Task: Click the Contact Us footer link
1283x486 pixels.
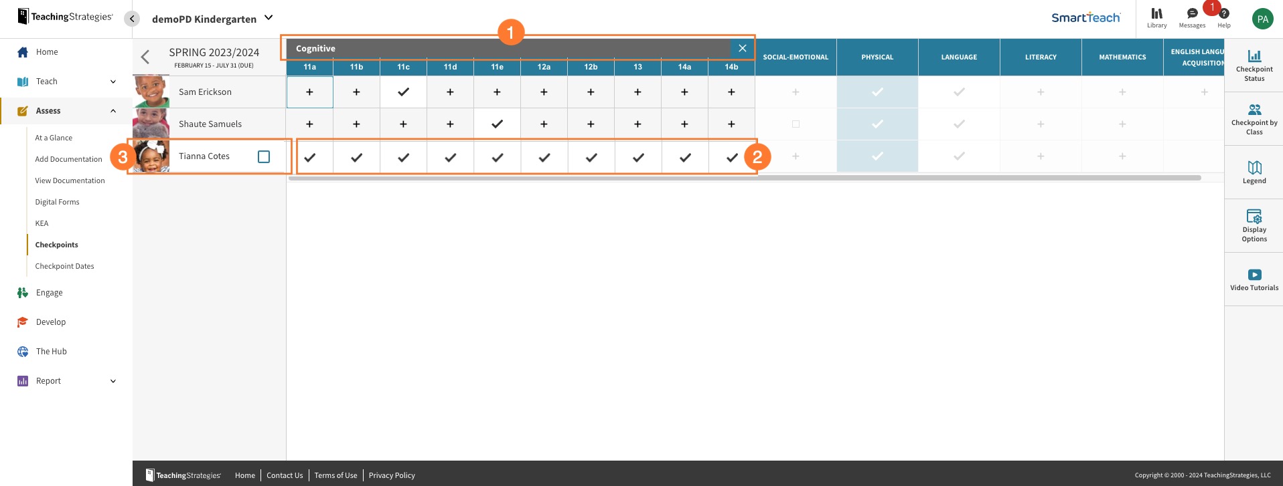Action: 285,475
